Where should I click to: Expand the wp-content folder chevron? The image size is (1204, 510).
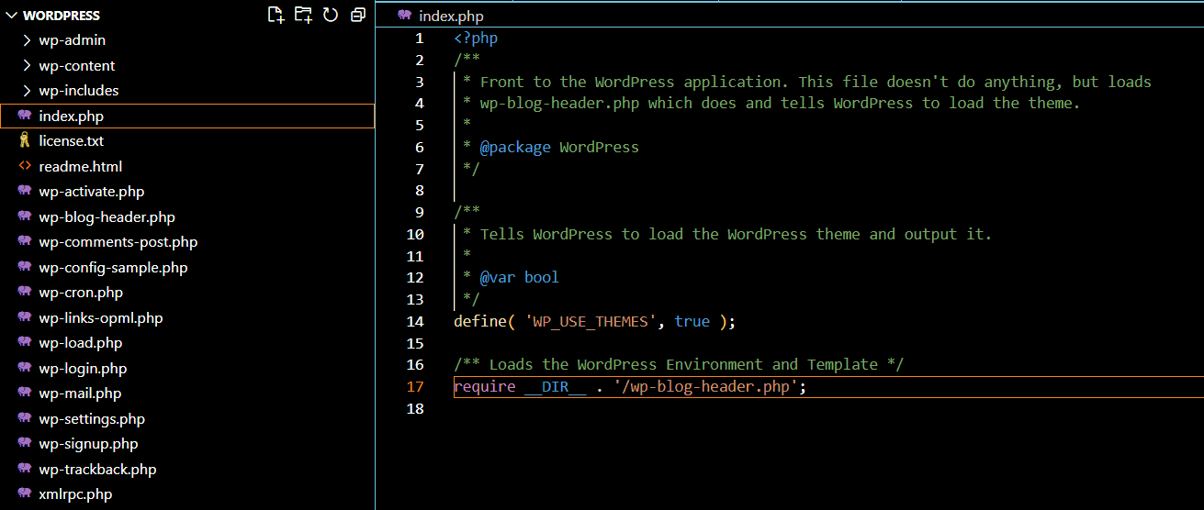(26, 66)
